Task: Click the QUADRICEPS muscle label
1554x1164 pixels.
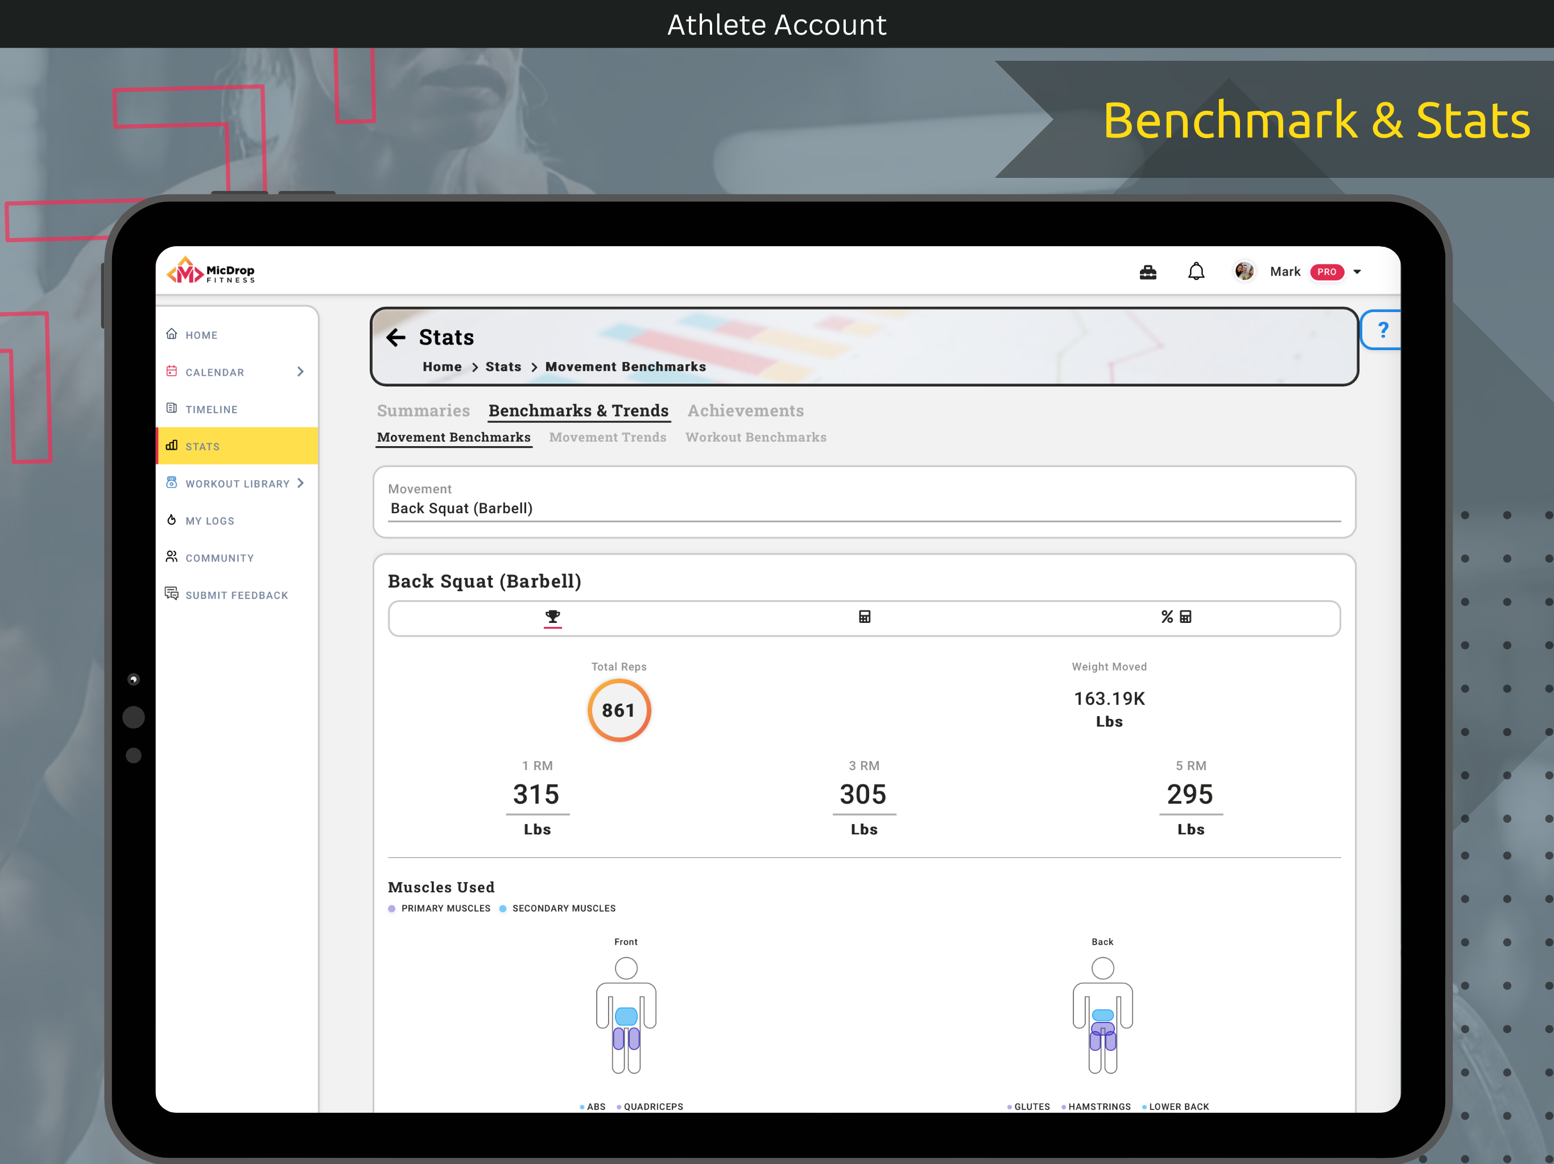Action: pos(654,1107)
